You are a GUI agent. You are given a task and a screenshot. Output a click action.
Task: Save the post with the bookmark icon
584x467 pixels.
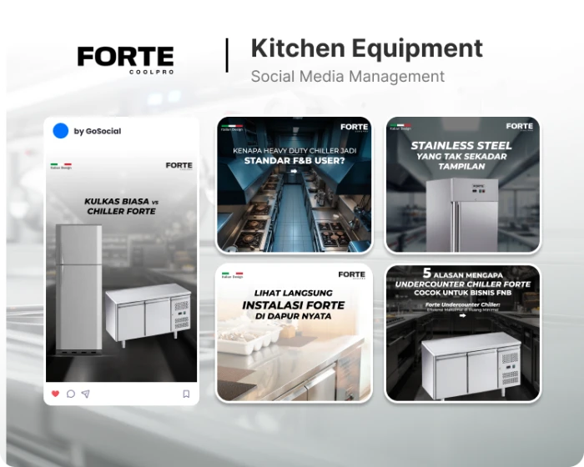pyautogui.click(x=186, y=394)
